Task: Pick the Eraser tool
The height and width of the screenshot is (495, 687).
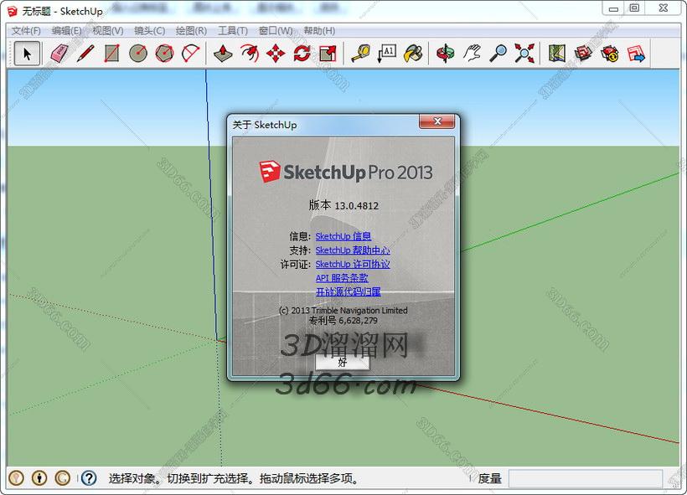Action: click(59, 54)
